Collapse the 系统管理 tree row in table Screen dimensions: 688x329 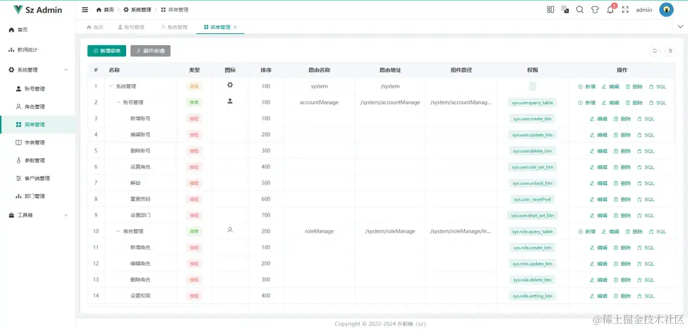point(111,87)
